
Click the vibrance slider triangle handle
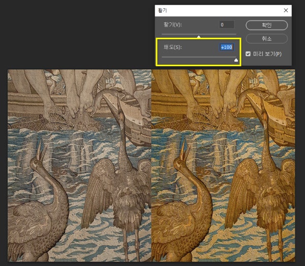[x=199, y=36]
